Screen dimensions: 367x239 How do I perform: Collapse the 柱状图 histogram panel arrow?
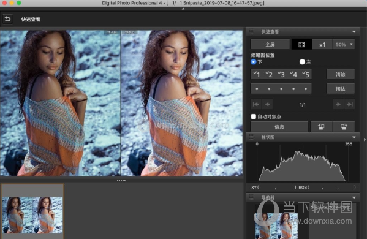point(354,137)
